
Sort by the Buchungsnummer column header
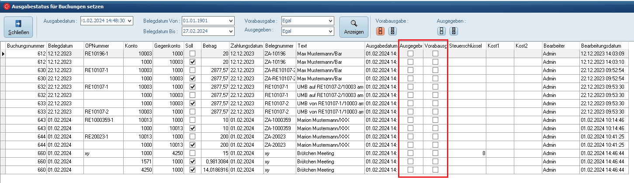26,45
